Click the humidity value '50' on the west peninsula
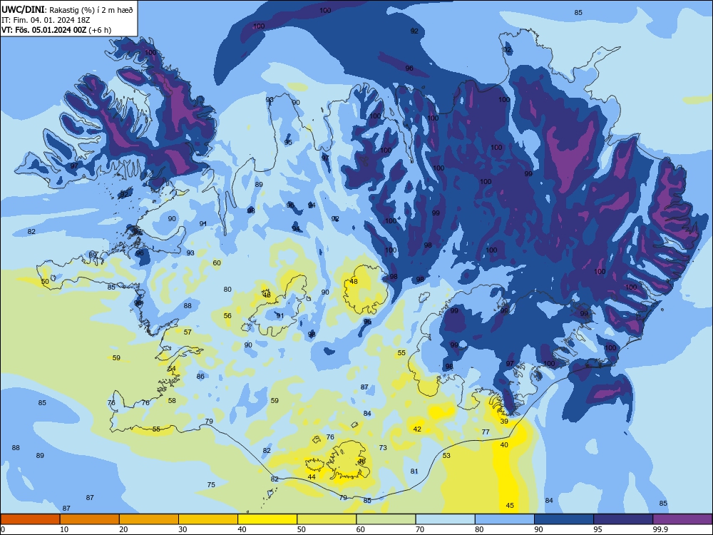Image resolution: width=713 pixels, height=535 pixels. coord(45,282)
